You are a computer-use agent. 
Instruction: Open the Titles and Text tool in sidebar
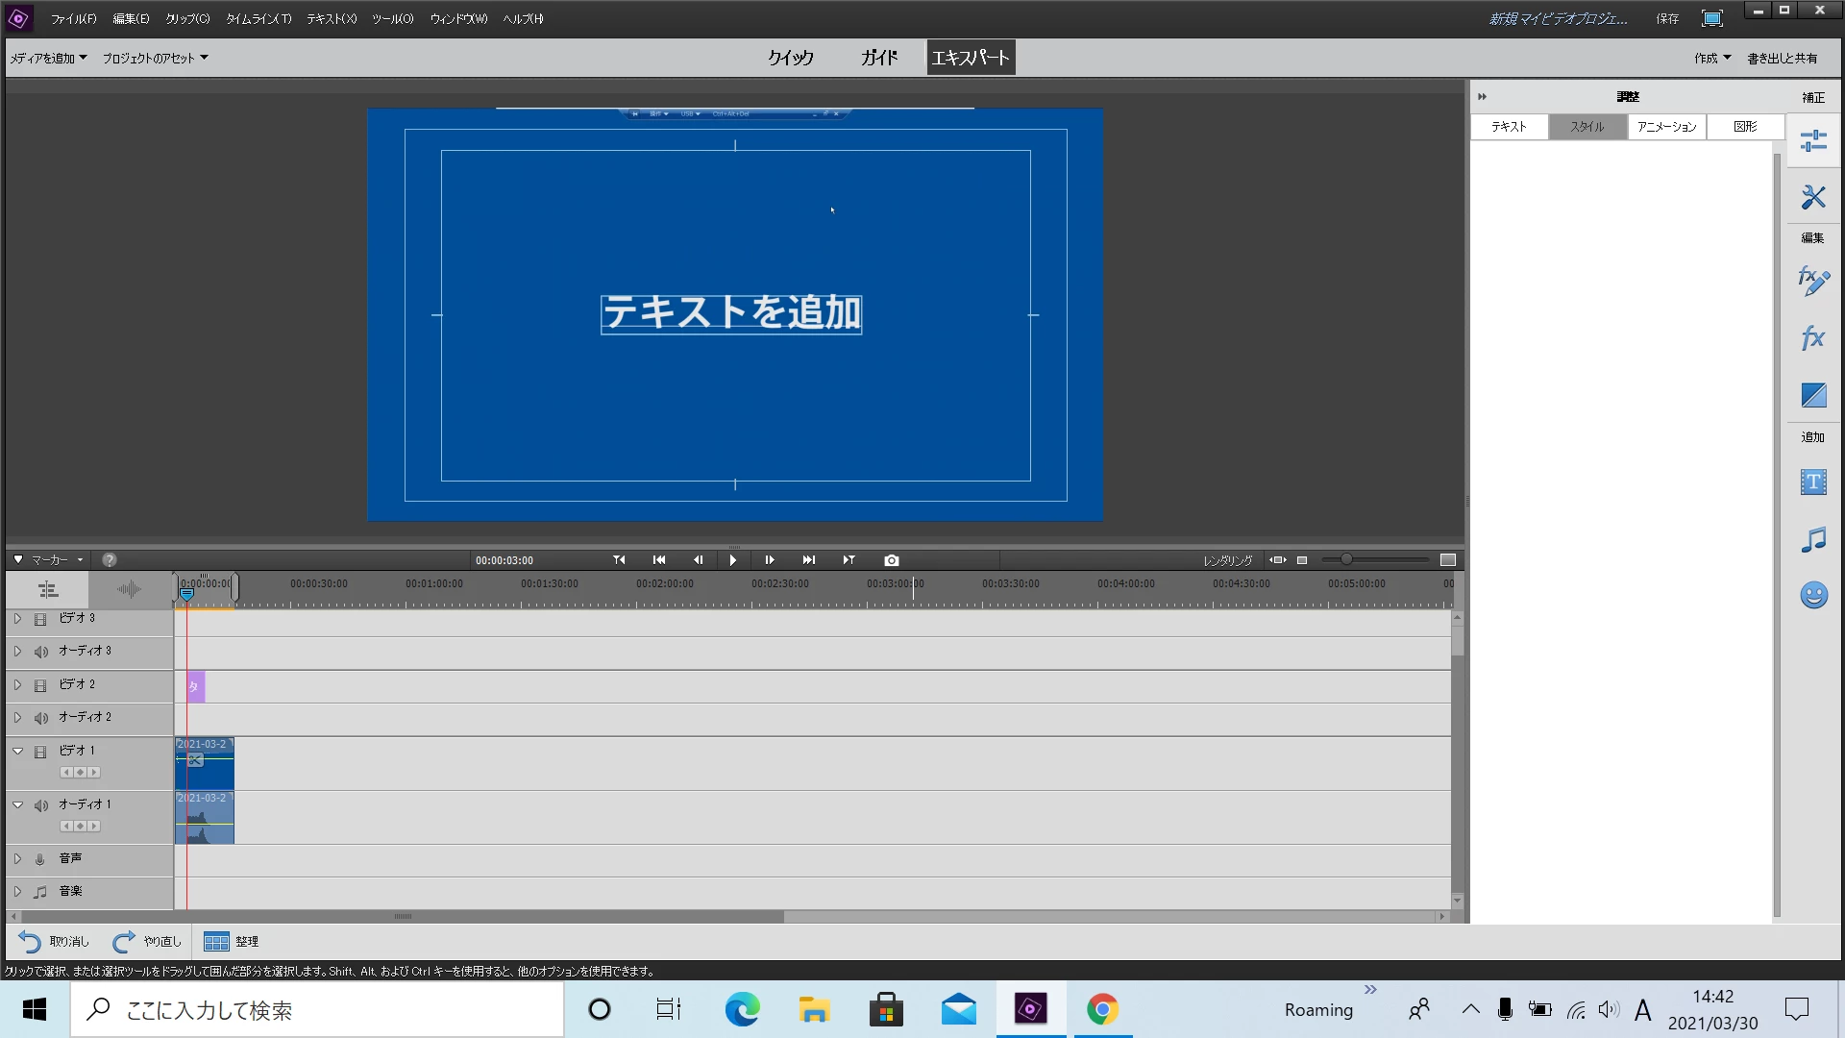pyautogui.click(x=1813, y=482)
